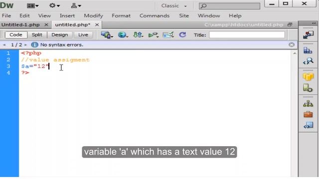Screen dimensions: 319x179
Task: Click the closing ?> PHP tag
Action: coord(25,73)
